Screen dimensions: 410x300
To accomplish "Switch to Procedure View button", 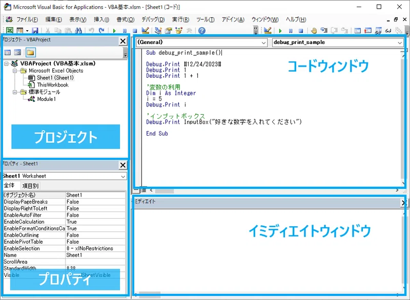I will pos(137,190).
